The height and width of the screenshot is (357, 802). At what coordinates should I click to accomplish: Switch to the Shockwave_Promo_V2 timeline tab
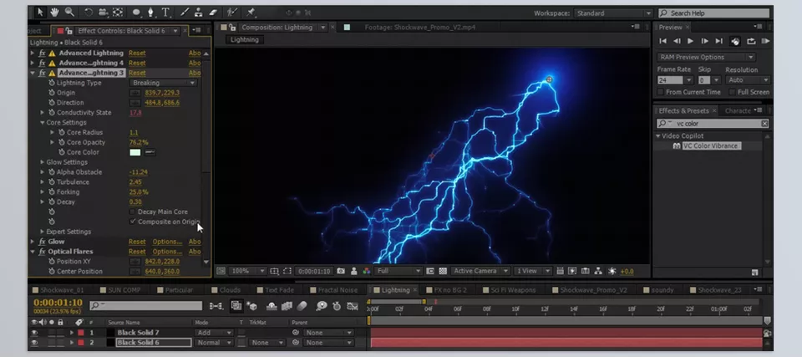[x=593, y=290]
